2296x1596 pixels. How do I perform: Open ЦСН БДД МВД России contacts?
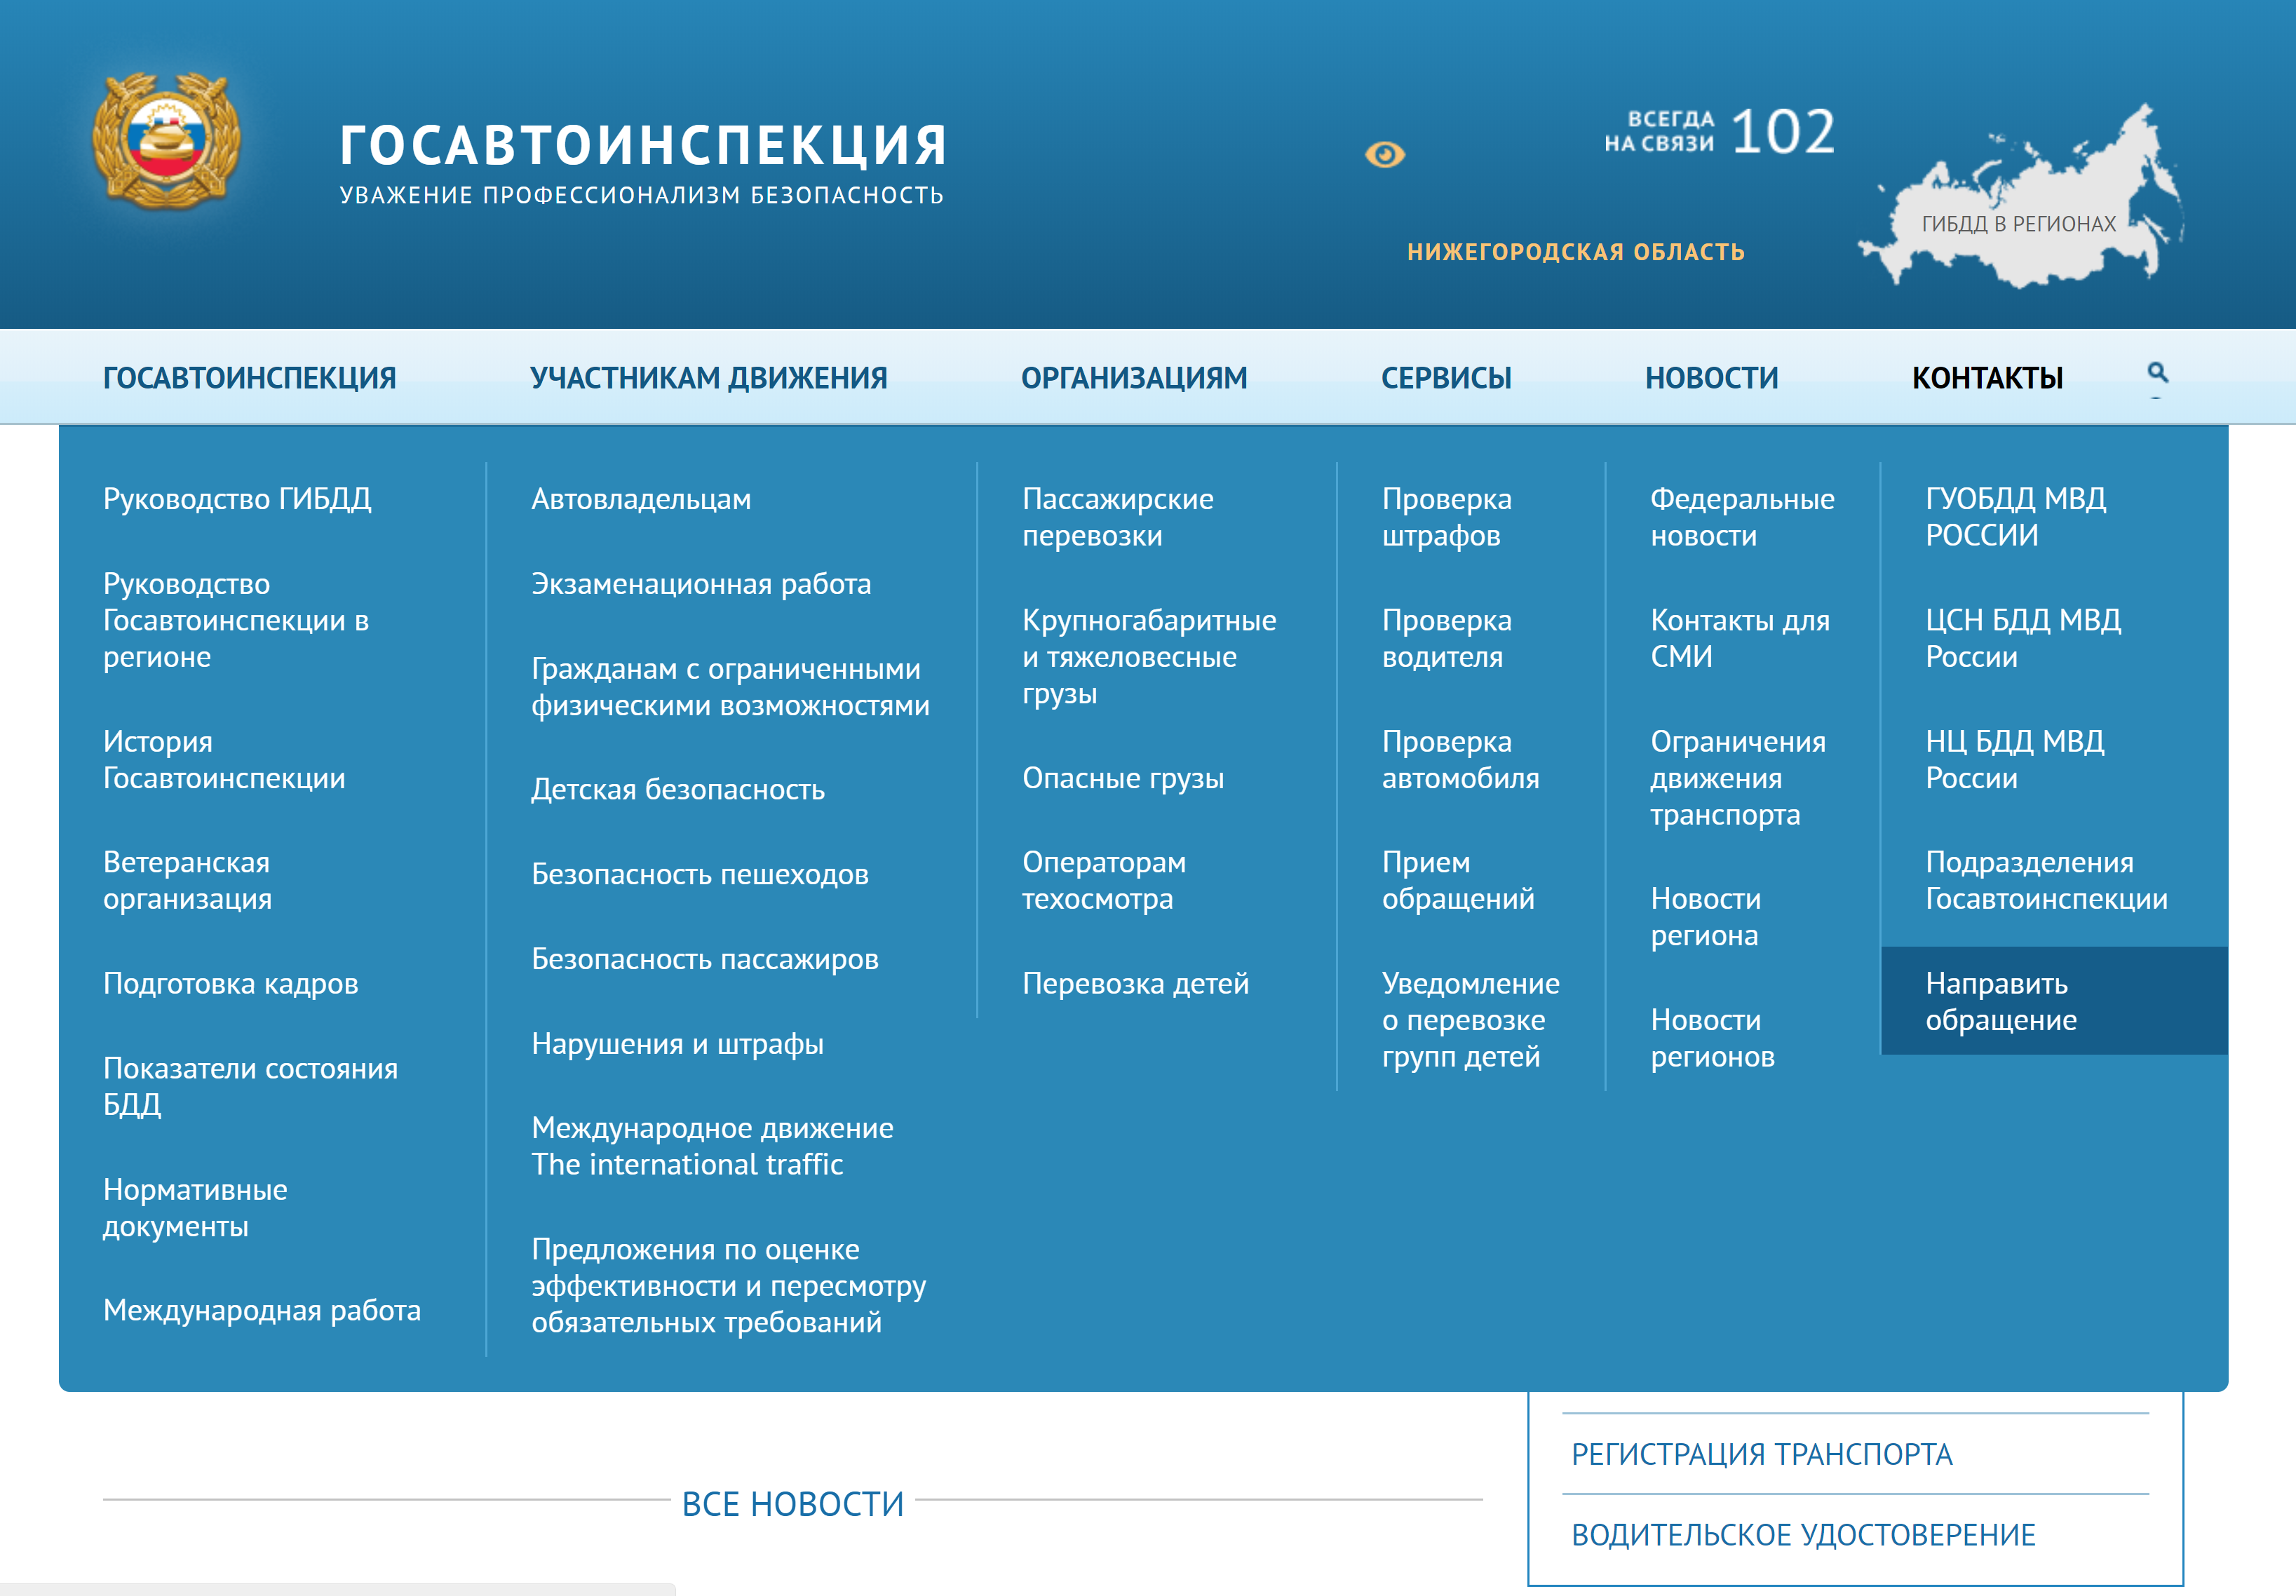click(x=2024, y=638)
